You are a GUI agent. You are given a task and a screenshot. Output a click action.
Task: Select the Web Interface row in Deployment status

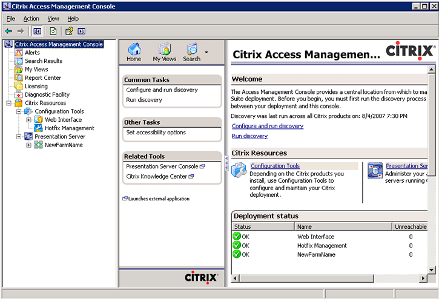[329, 237]
